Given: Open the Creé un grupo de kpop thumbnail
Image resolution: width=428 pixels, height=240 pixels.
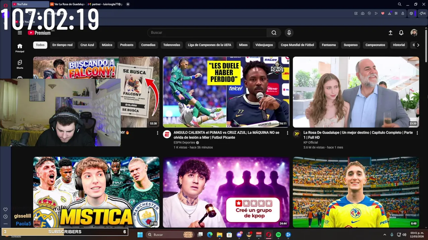Looking at the screenshot, I should [x=226, y=192].
